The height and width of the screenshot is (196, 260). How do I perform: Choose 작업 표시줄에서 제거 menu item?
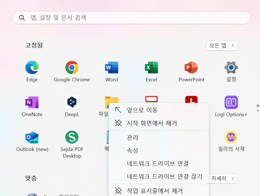click(159, 191)
